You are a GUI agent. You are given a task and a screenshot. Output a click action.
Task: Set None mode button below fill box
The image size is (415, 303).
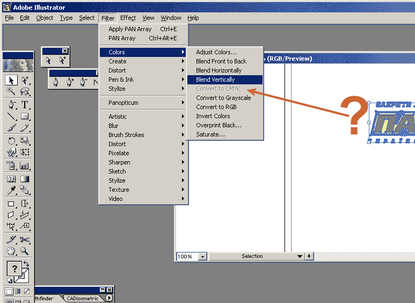pyautogui.click(x=27, y=291)
